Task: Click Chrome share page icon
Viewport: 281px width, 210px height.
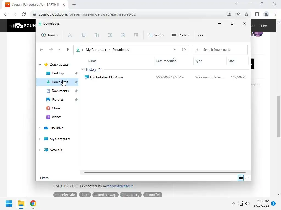Action: (238, 14)
